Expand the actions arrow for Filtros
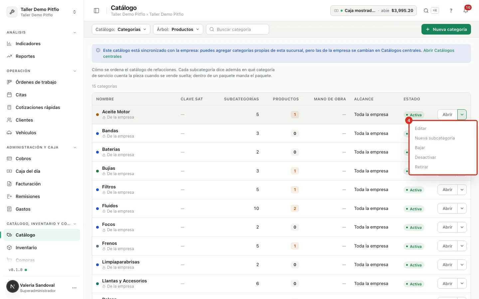This screenshot has width=479, height=299. coord(462,190)
